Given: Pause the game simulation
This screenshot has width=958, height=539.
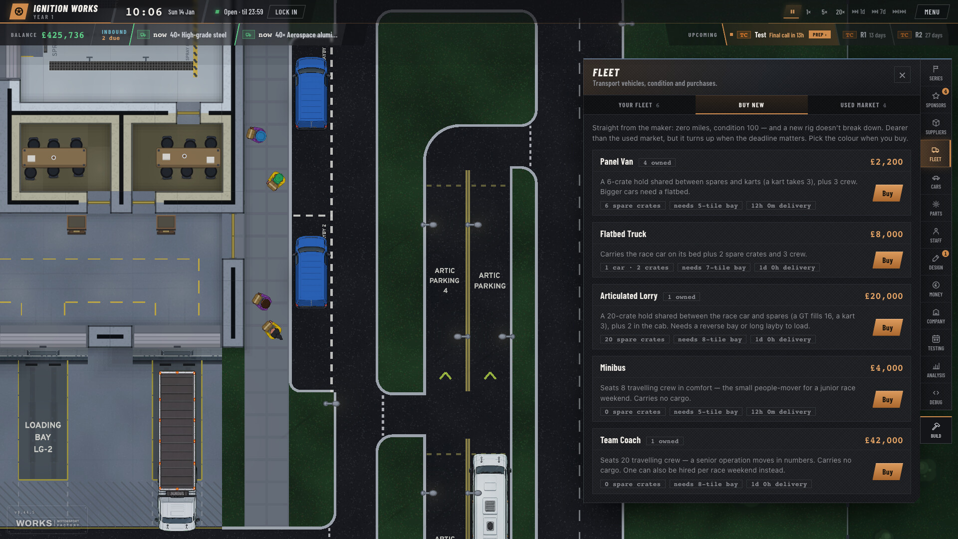Looking at the screenshot, I should click(792, 11).
